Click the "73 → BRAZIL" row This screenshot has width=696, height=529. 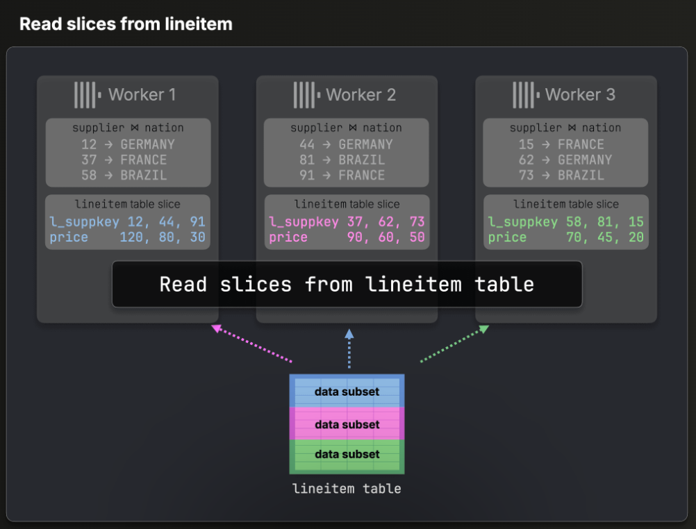coord(561,176)
